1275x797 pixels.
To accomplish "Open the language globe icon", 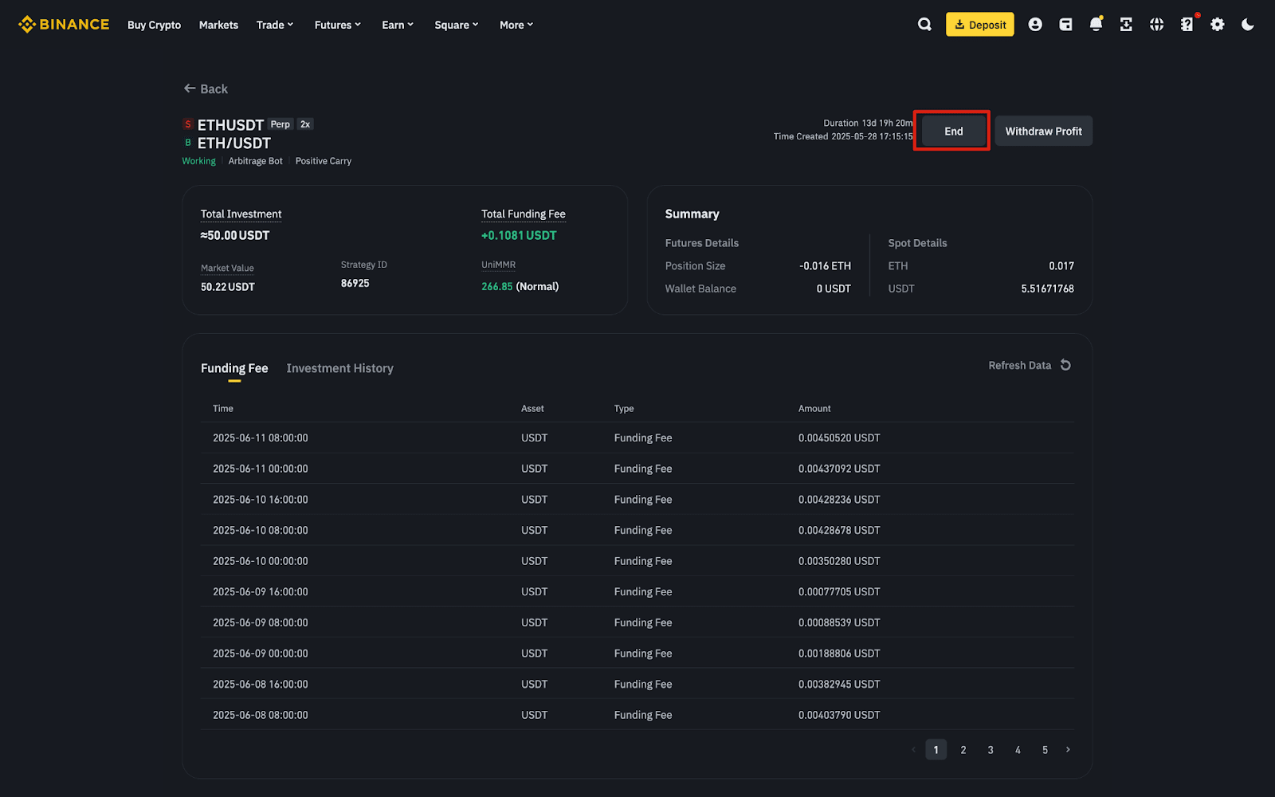I will [x=1156, y=25].
